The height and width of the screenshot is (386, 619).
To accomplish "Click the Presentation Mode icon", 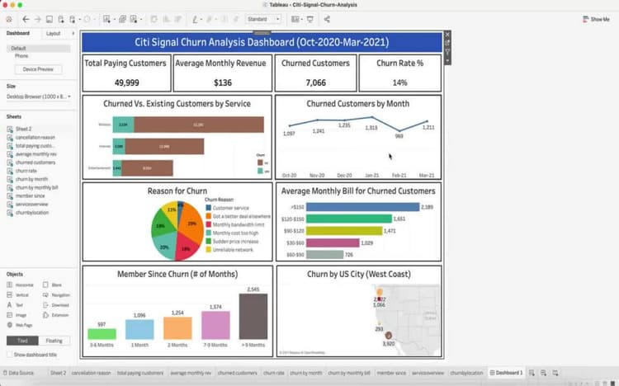I will (310, 19).
